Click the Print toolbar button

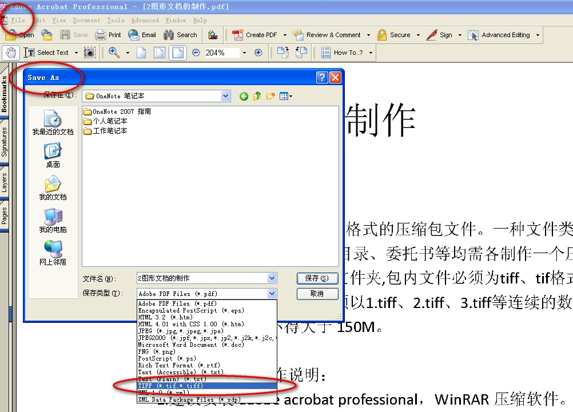point(108,35)
